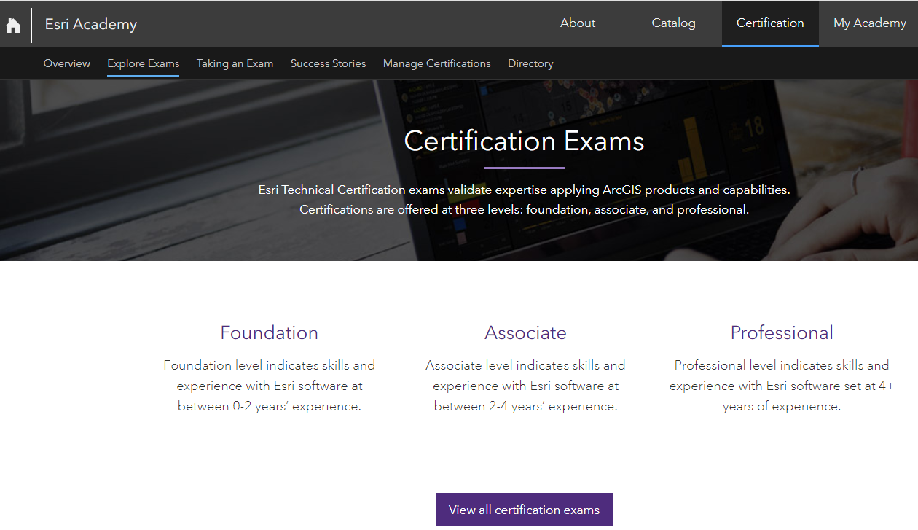Click the home icon in the header
Image resolution: width=918 pixels, height=530 pixels.
(x=13, y=26)
